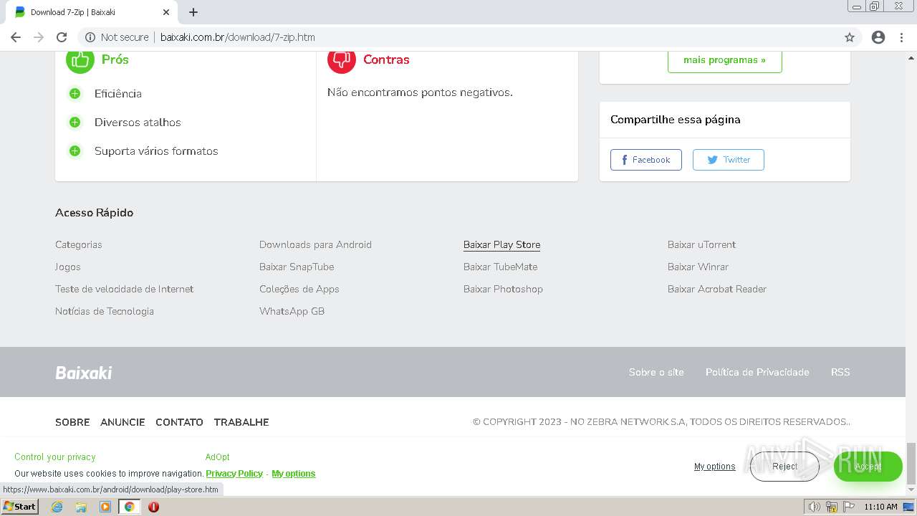Open the red Opera taskbar icon
917x516 pixels.
[153, 507]
